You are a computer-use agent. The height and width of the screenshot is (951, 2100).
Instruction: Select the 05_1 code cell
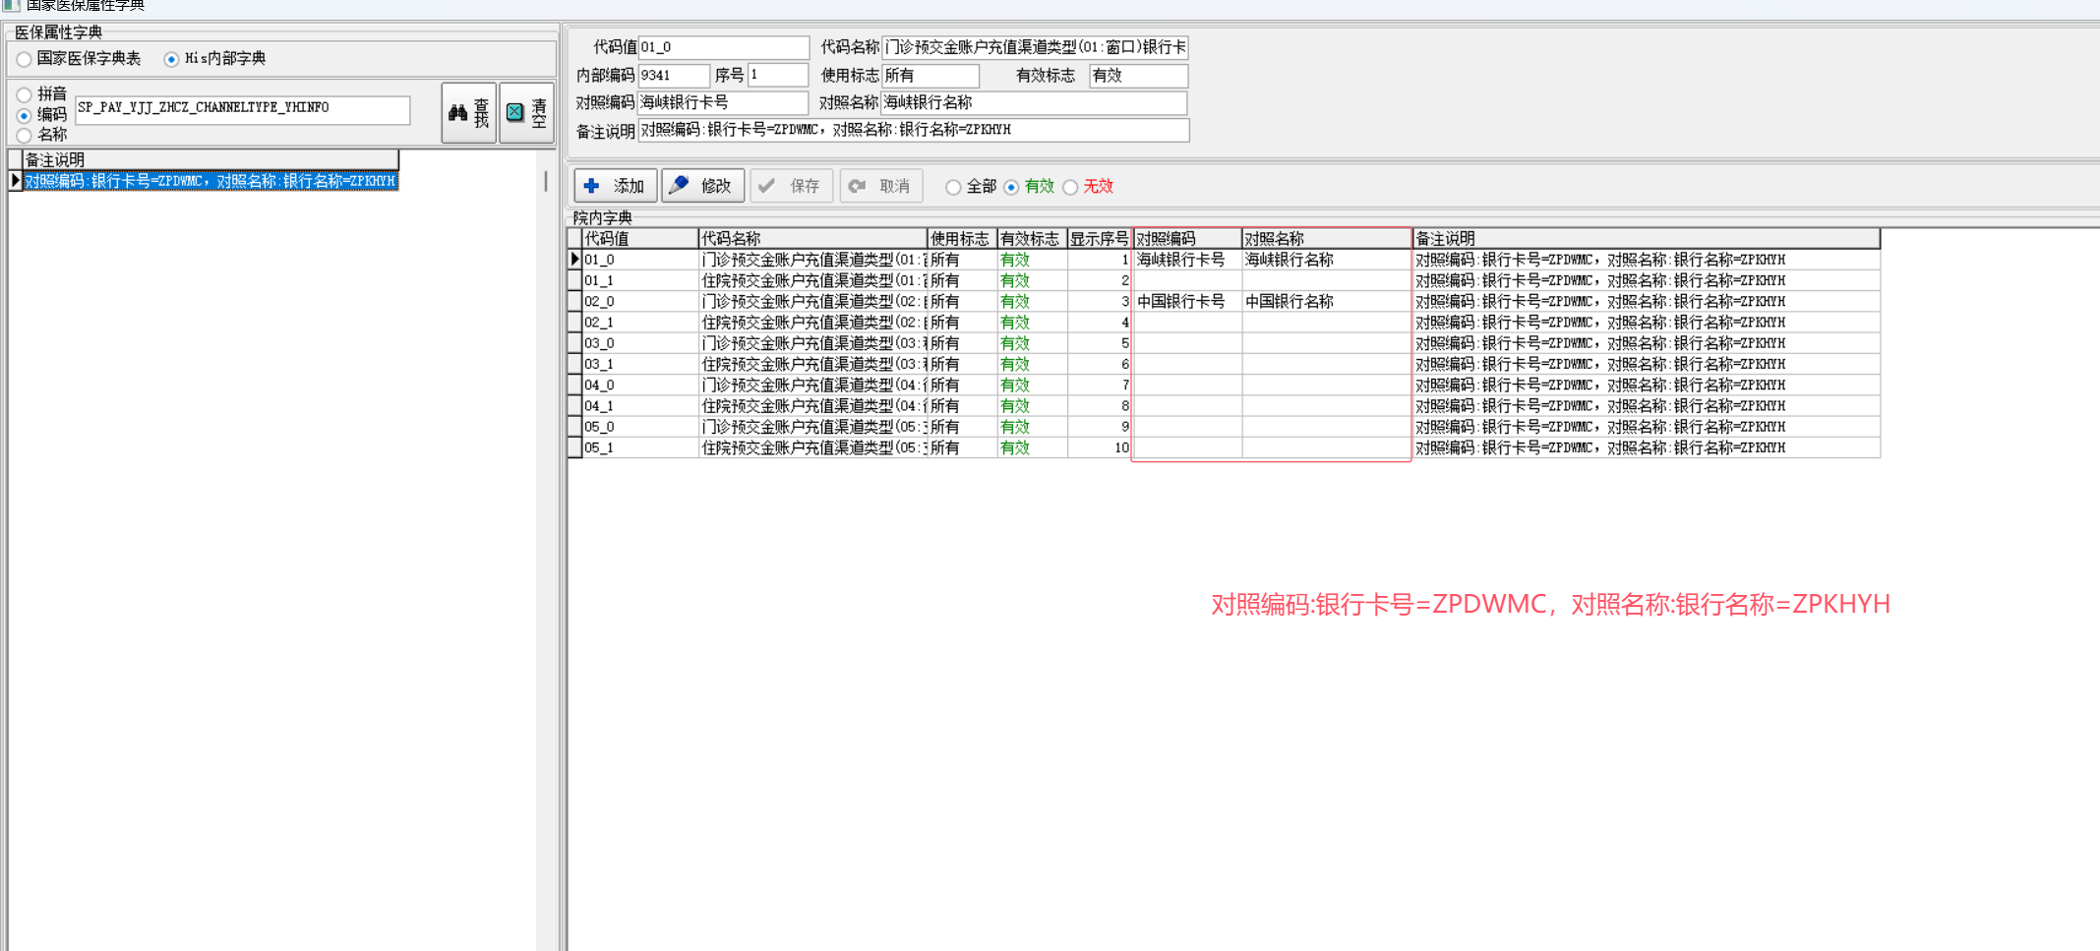(x=640, y=447)
